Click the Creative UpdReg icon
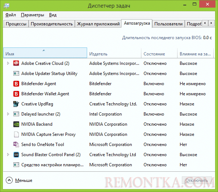Screen dimensions: 218x192 [16, 104]
